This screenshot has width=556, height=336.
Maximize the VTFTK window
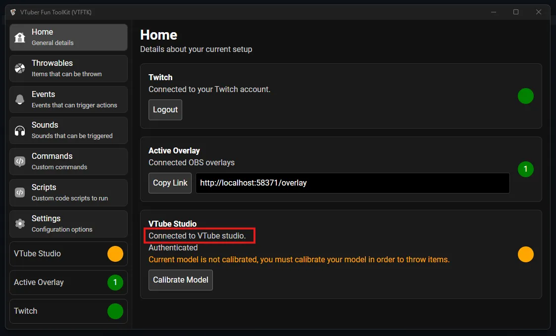(516, 12)
